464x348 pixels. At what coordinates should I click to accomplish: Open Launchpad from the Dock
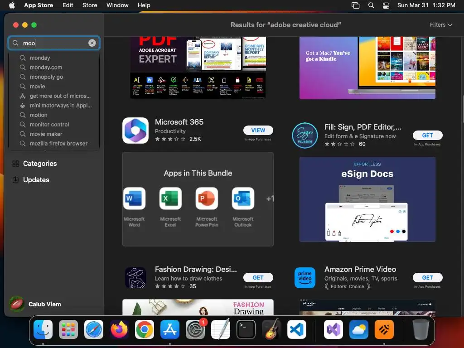68,329
